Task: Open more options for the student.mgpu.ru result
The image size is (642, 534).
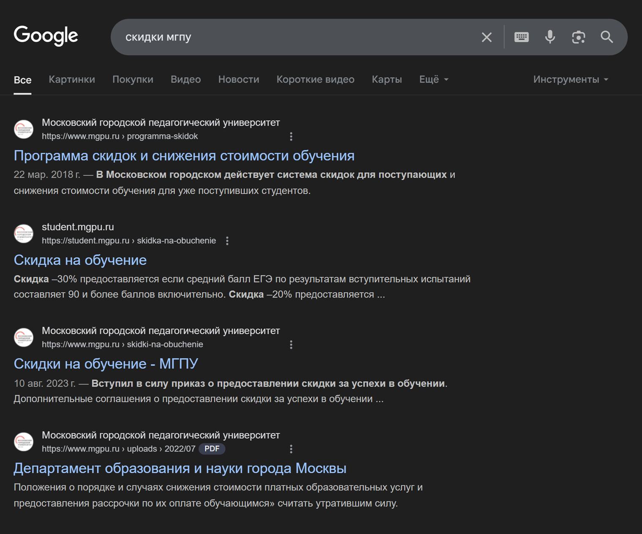Action: point(227,241)
